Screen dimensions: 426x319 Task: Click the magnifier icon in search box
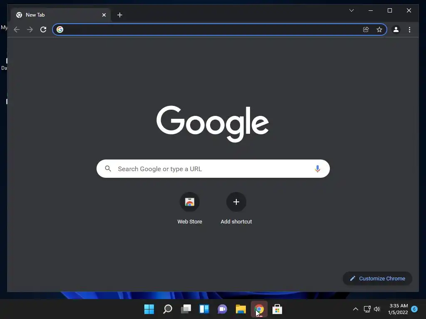pos(108,169)
